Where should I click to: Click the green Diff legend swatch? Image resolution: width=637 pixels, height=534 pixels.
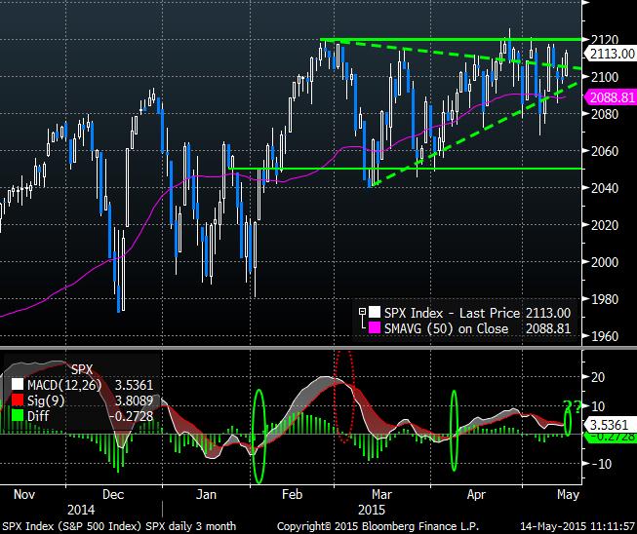coord(18,415)
